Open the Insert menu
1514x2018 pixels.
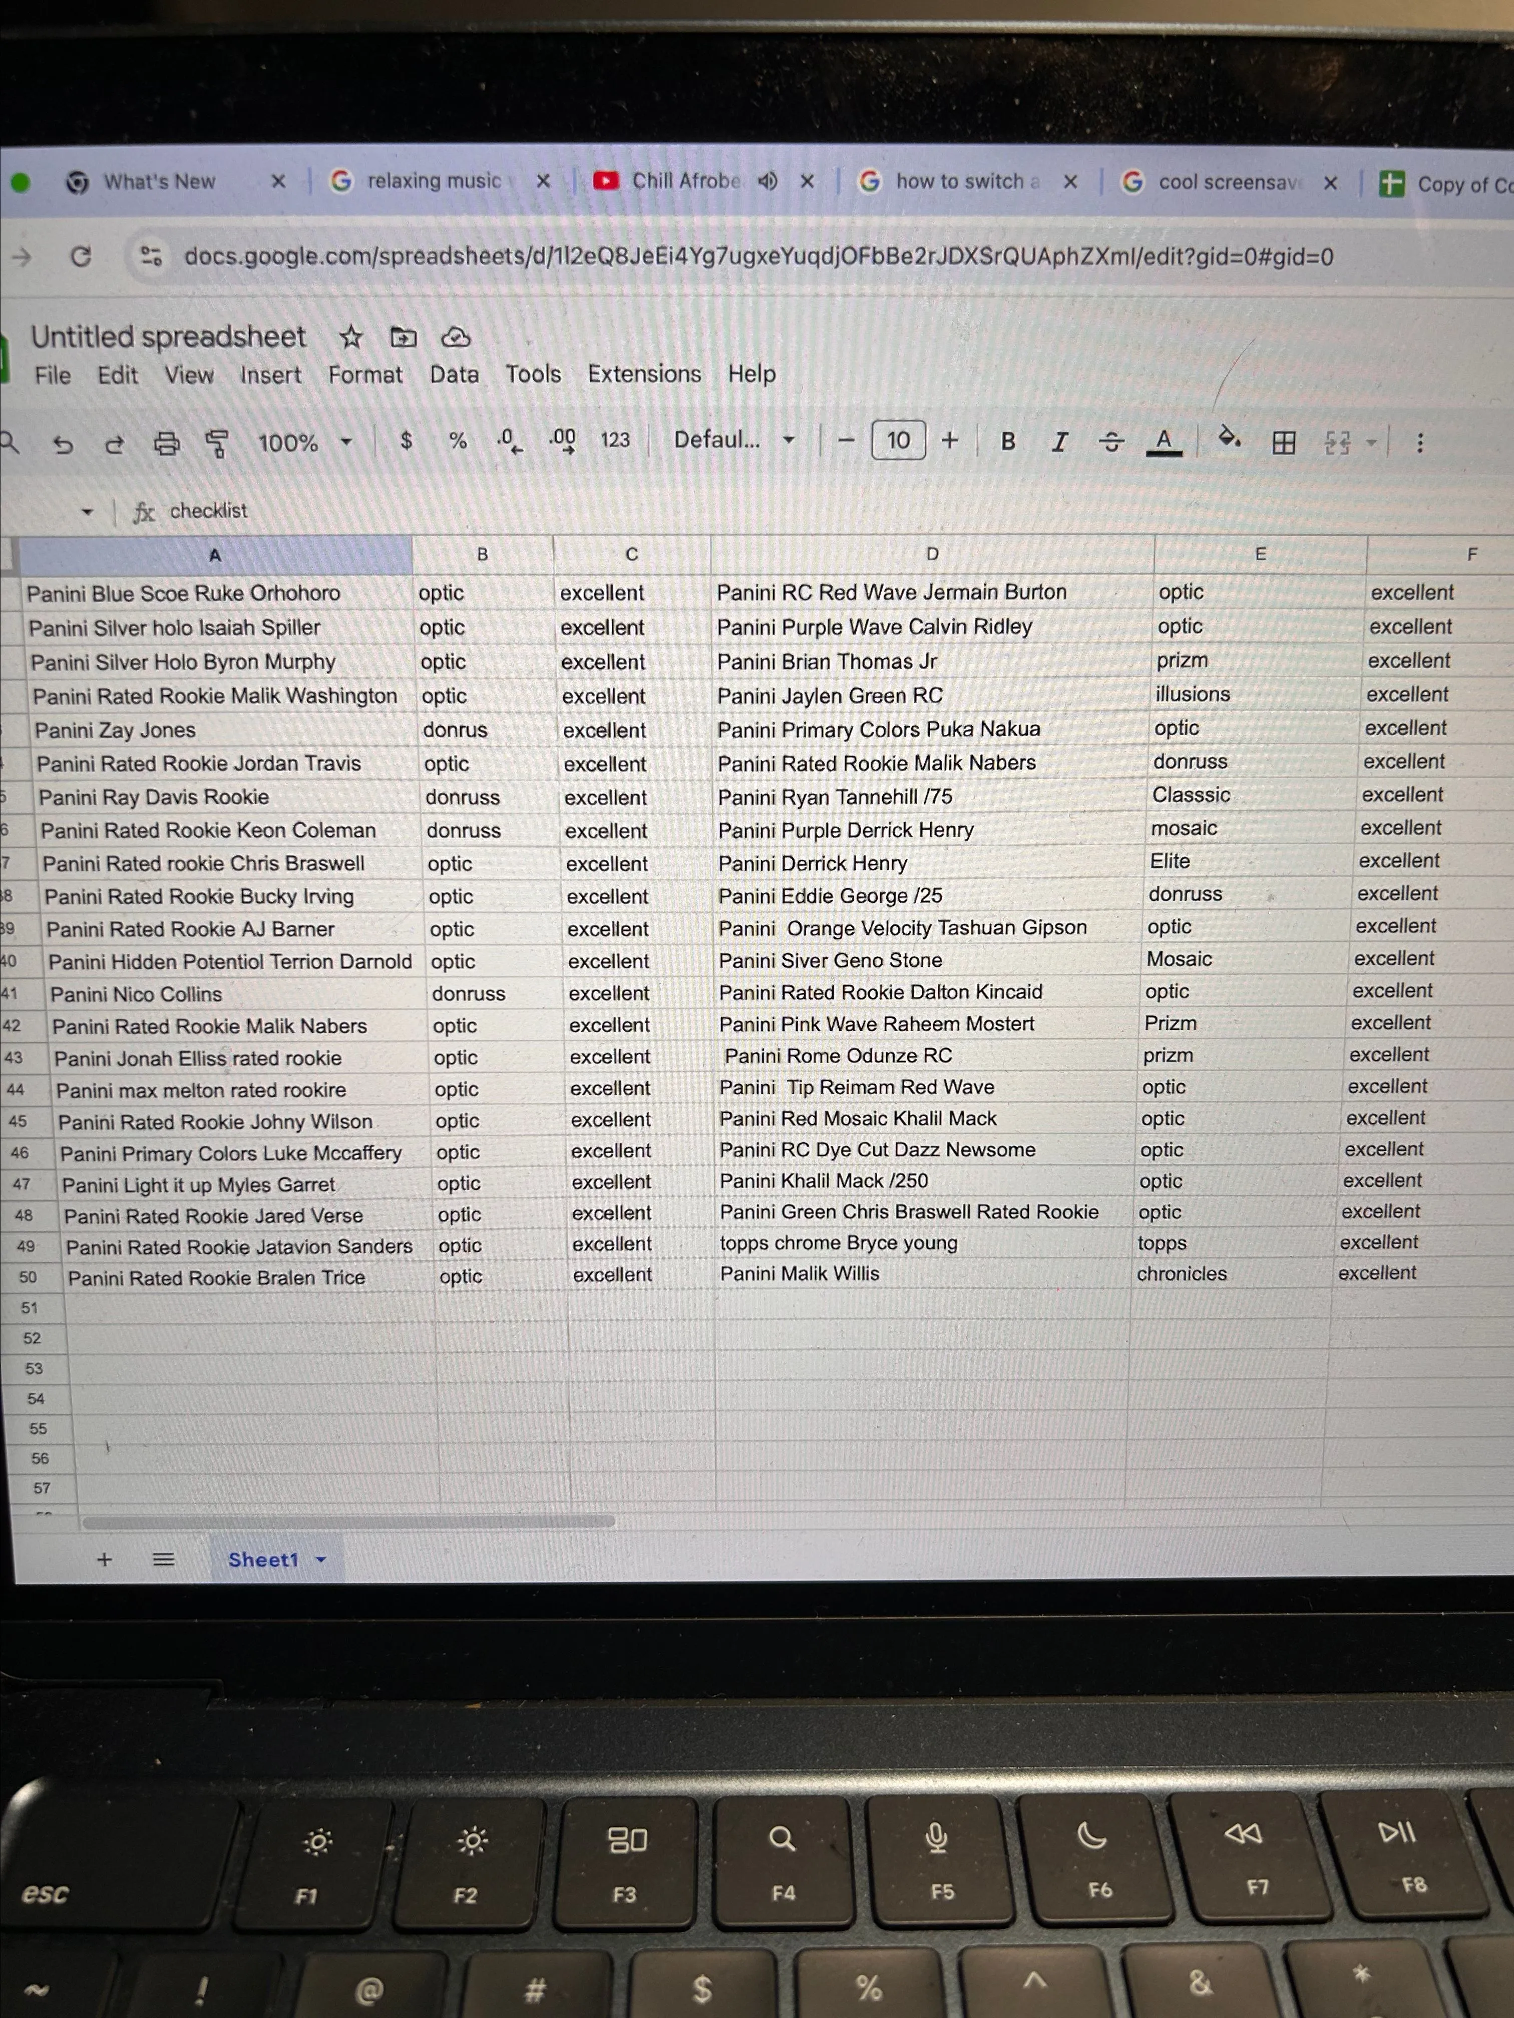(271, 375)
